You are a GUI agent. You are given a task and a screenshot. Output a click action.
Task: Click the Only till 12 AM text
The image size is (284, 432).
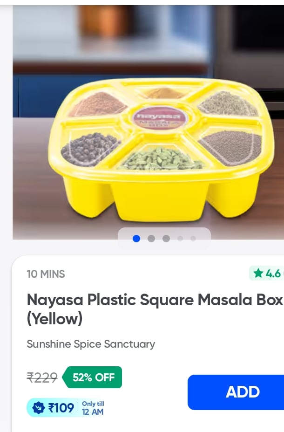[x=93, y=408]
